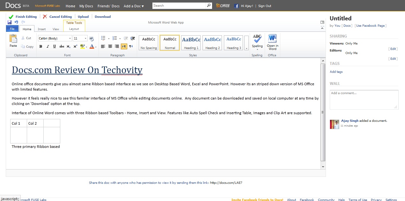The height and width of the screenshot is (201, 405).
Task: Toggle Italic formatting
Action: (48, 46)
